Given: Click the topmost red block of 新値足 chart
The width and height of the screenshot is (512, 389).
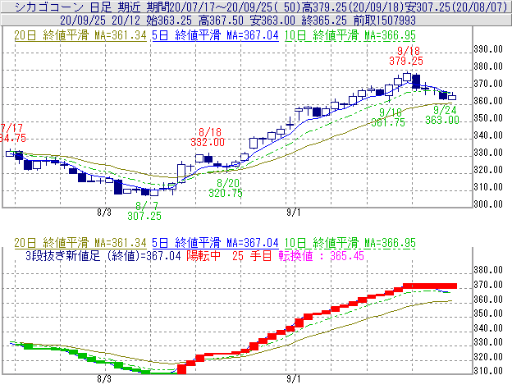Looking at the screenshot, I should coord(430,286).
